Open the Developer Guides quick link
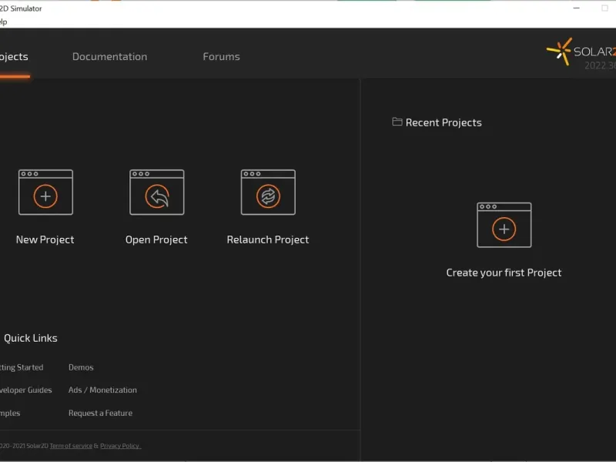Screen dimensions: 616x462 pos(26,390)
